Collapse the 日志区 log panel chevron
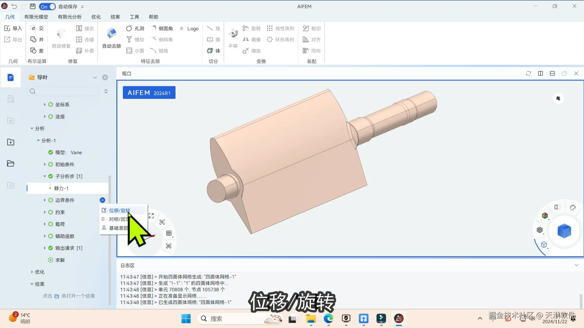 [x=576, y=265]
